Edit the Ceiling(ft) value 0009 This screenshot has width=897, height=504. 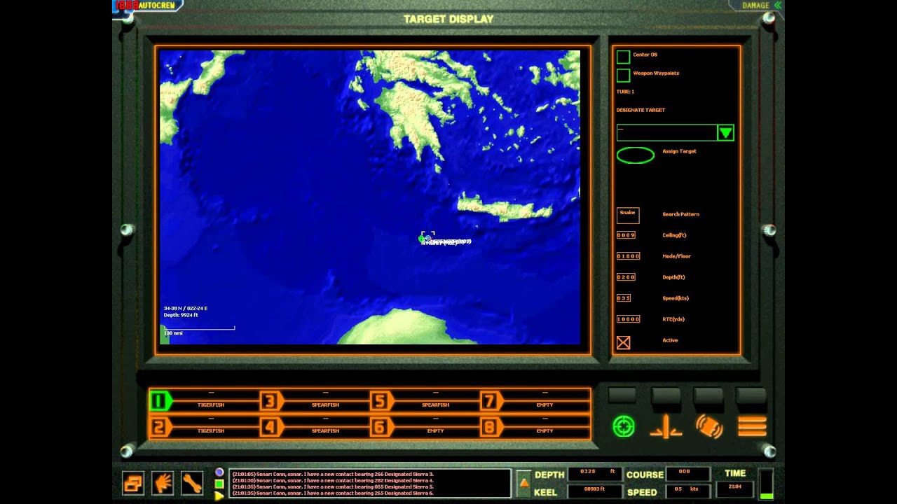coord(626,235)
